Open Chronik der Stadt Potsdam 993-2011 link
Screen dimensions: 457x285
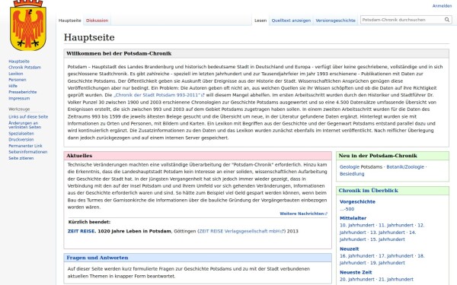(x=159, y=95)
